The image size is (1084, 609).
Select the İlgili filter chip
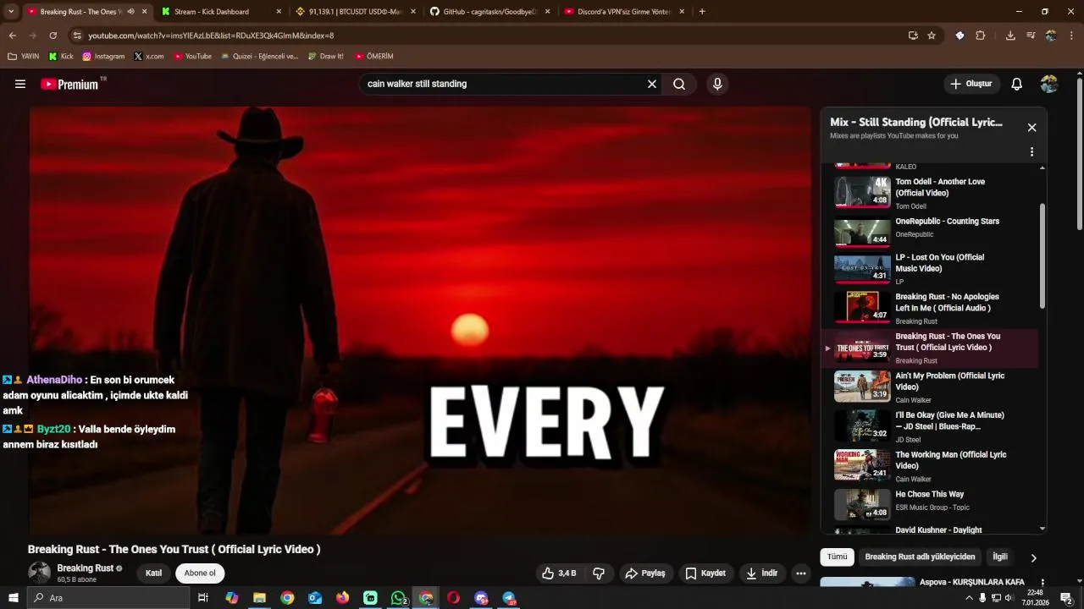1000,557
